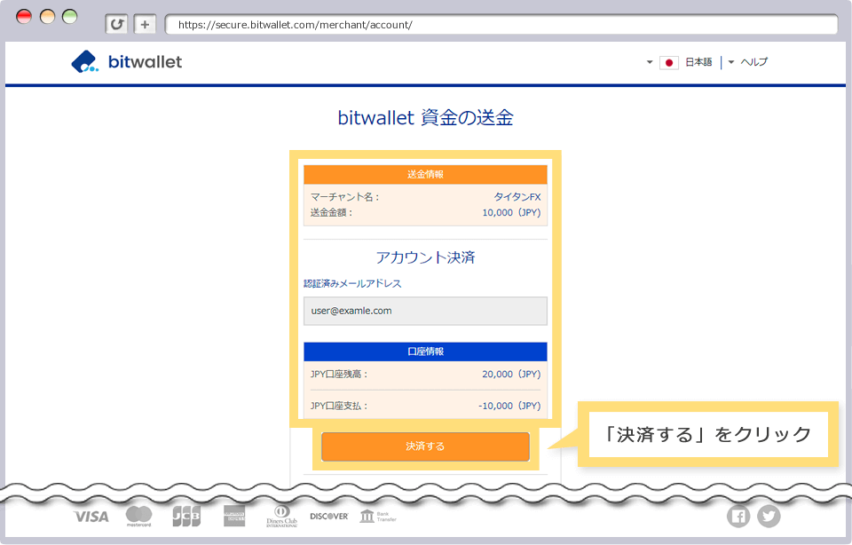Click the bitwallet logo

(x=127, y=62)
